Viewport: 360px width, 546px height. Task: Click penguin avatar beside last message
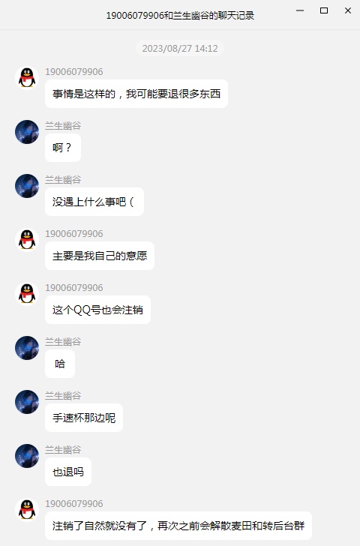(x=27, y=510)
